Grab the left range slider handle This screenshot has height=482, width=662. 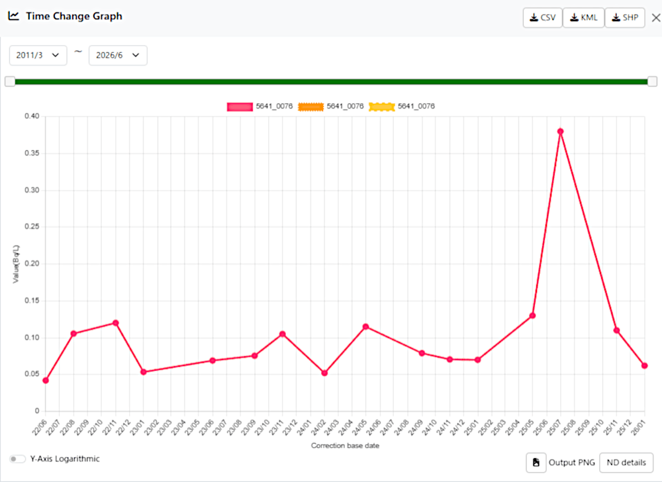point(10,81)
